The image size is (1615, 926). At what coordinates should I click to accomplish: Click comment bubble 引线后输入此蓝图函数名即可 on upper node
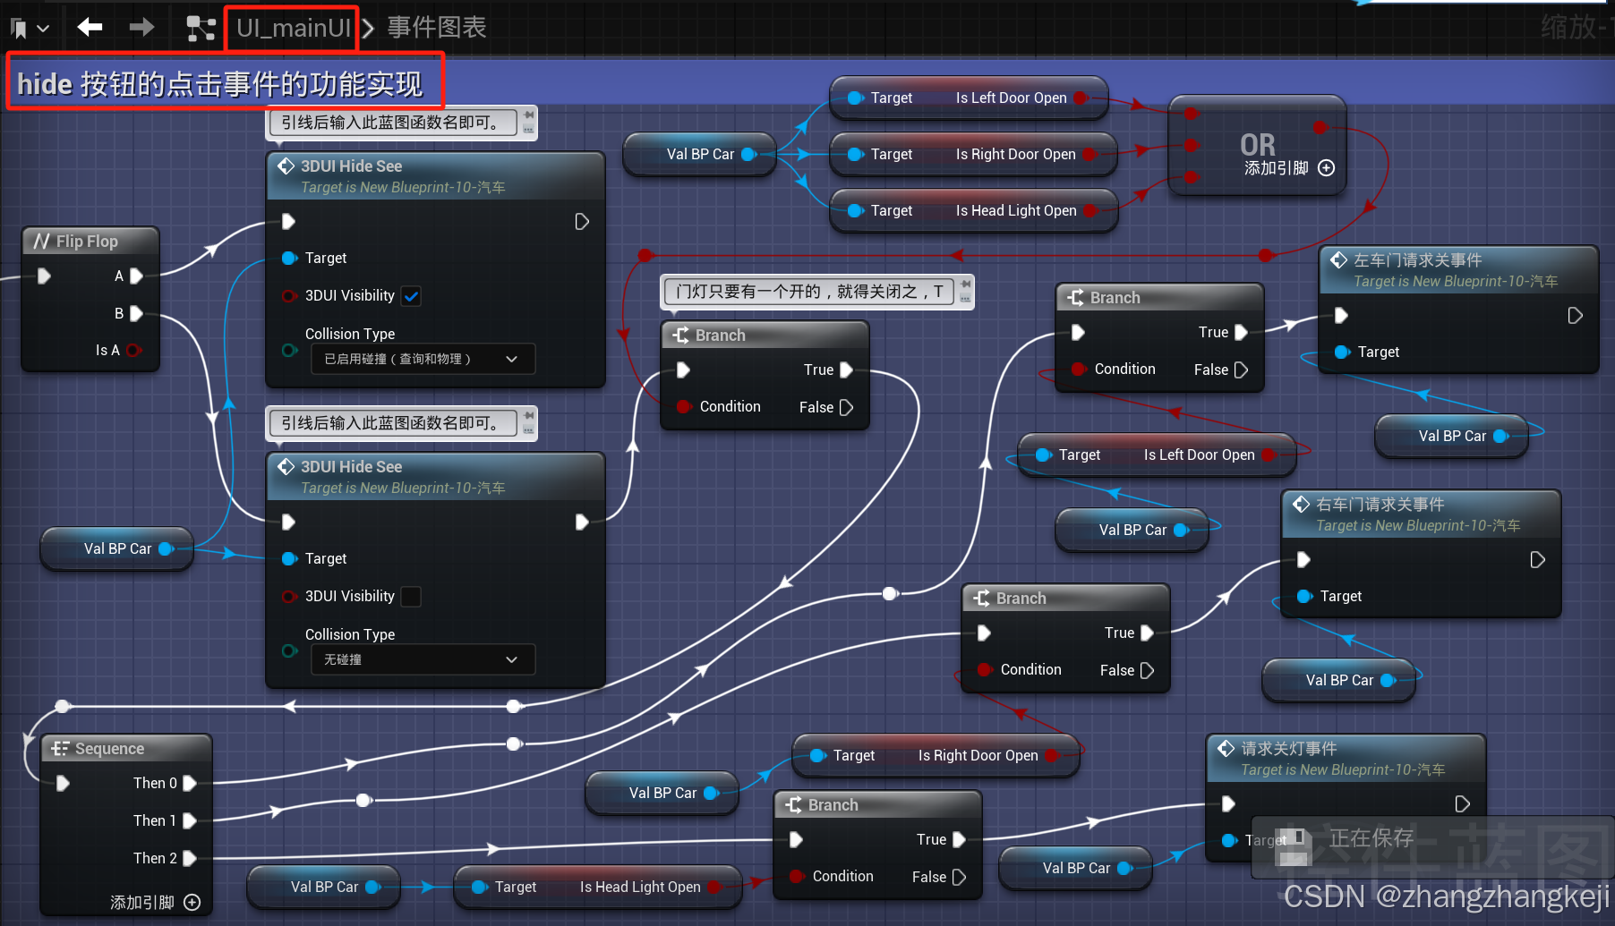coord(394,123)
